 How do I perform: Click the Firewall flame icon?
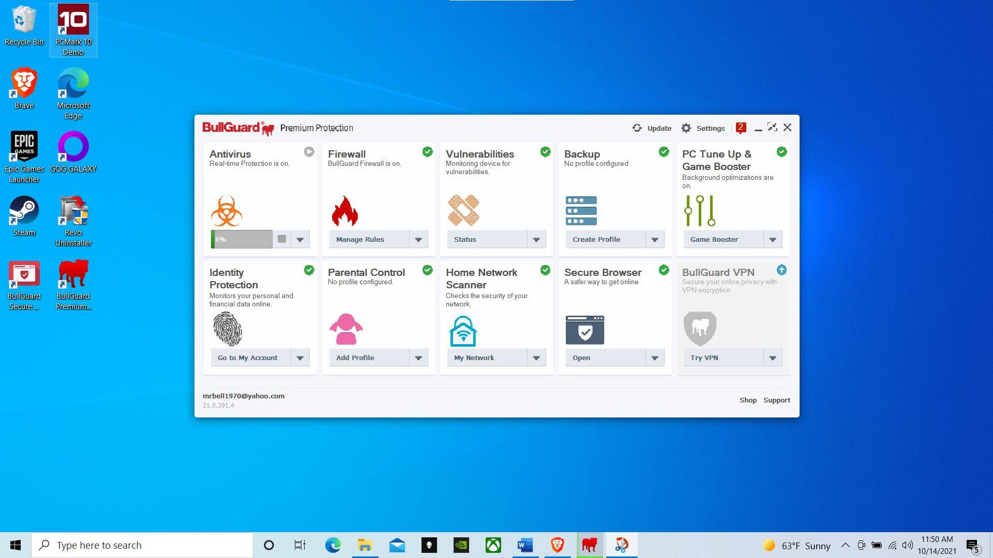344,211
